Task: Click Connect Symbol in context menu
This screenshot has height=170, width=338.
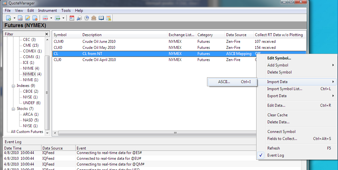Action: click(296, 132)
